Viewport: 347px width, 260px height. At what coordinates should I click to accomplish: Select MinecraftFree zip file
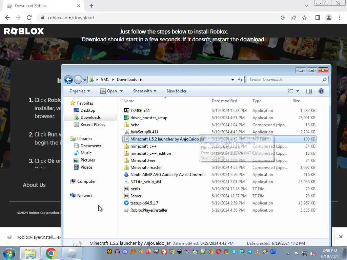tap(143, 160)
